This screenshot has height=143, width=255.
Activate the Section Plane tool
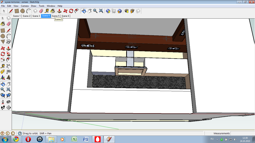coord(8,108)
